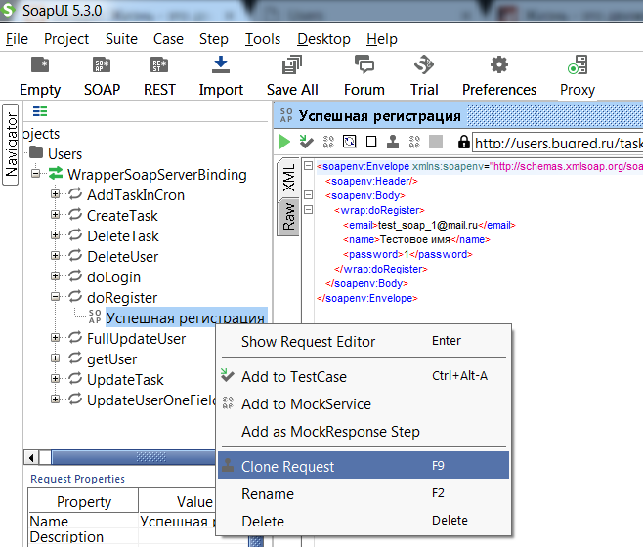
Task: Expand the getUser operation node
Action: [x=55, y=358]
